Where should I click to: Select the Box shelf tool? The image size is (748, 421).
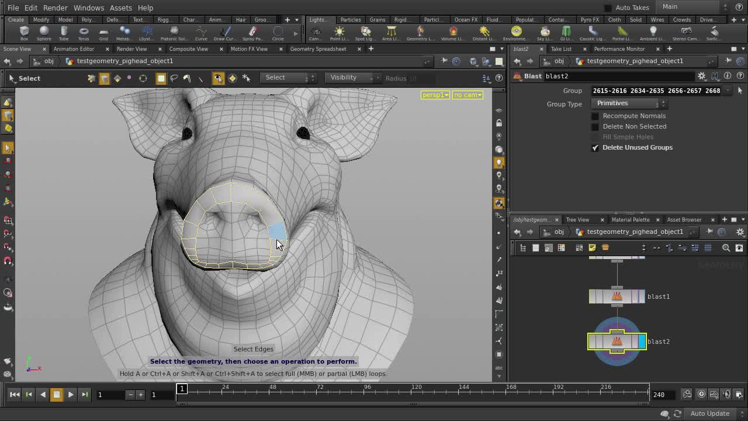(24, 32)
